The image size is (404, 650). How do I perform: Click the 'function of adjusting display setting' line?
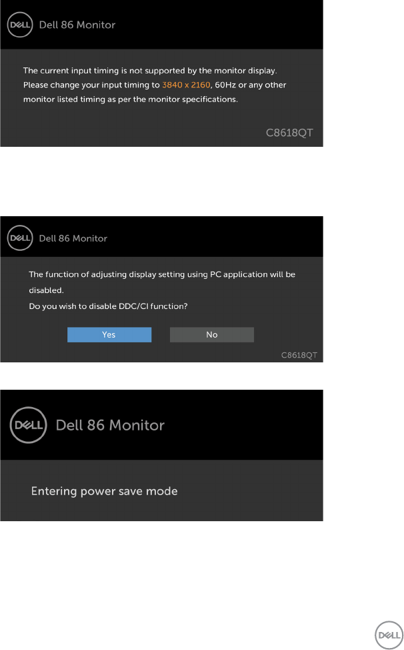pos(162,274)
